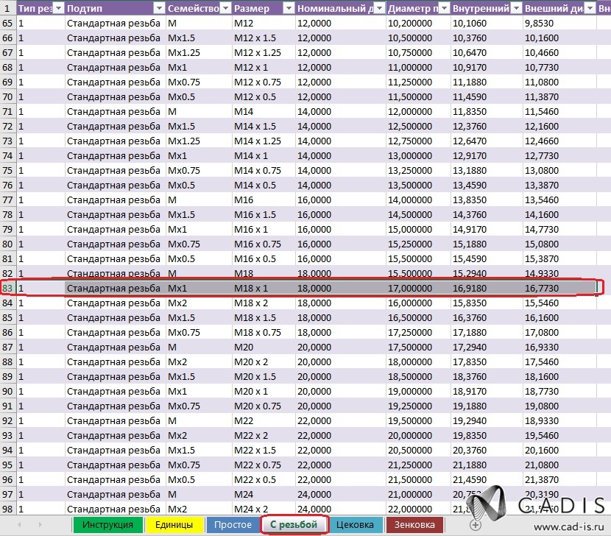The height and width of the screenshot is (536, 611).
Task: Select the cell with 13,250000
Action: click(418, 170)
